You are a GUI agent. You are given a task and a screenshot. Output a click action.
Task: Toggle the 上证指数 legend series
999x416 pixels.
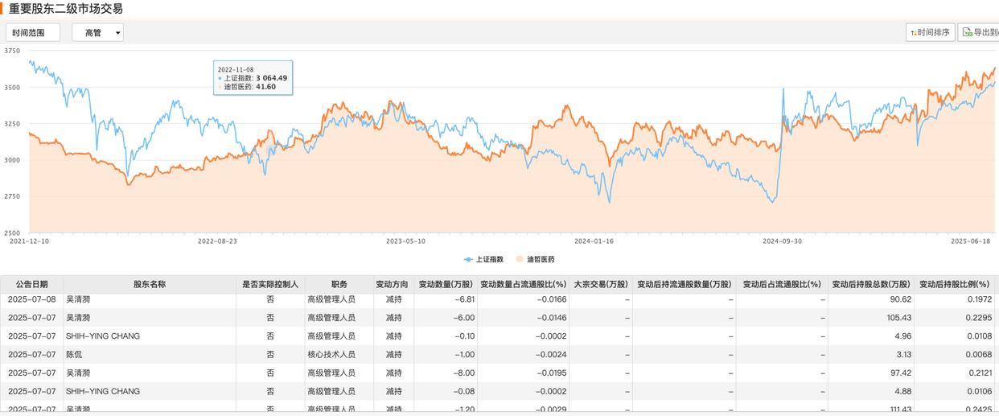[483, 259]
